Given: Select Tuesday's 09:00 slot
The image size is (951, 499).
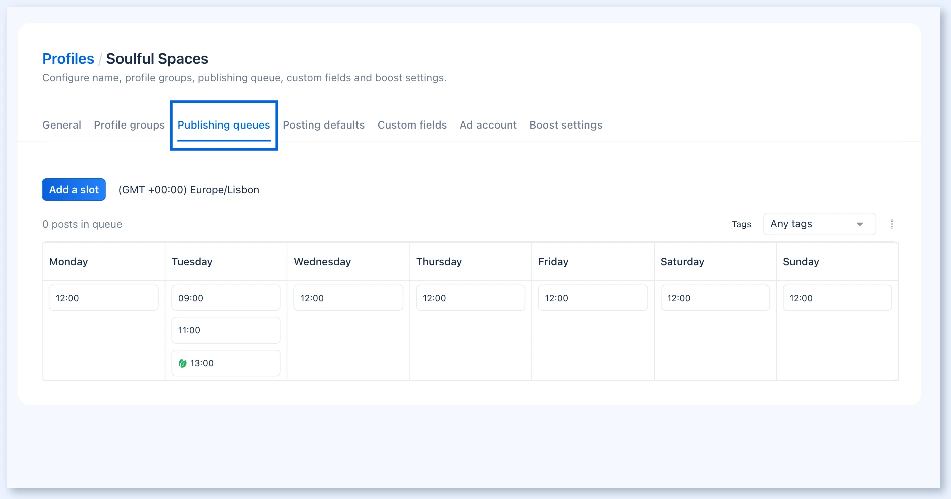Looking at the screenshot, I should (226, 298).
